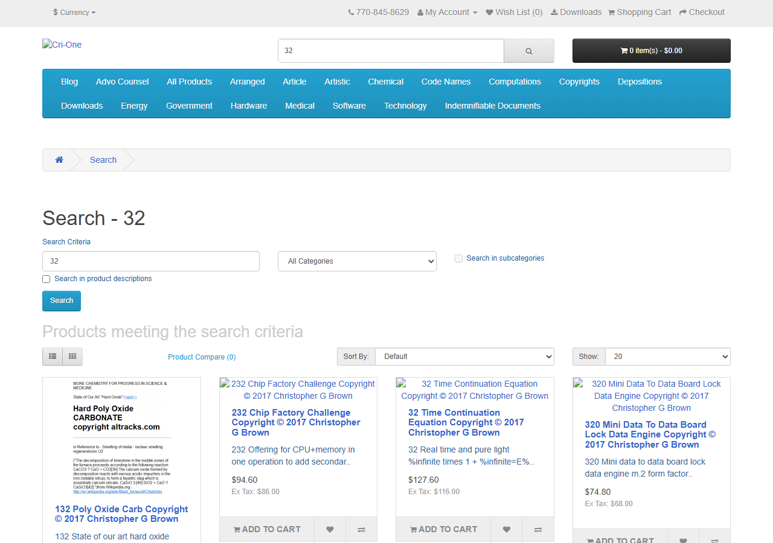Add 232 Chip Factory Challenge to wish list

pyautogui.click(x=330, y=529)
